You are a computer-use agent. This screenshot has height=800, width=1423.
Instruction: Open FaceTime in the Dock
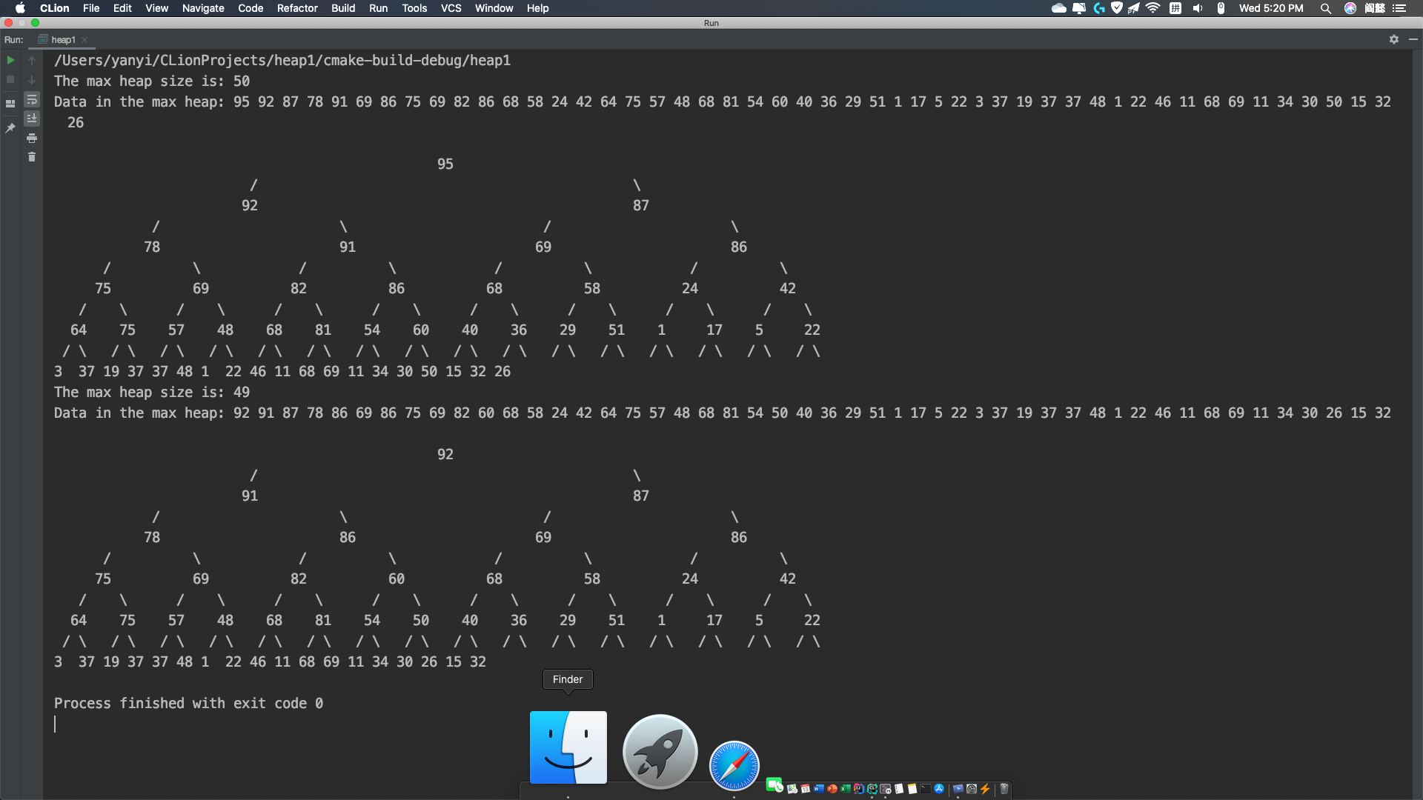tap(774, 785)
